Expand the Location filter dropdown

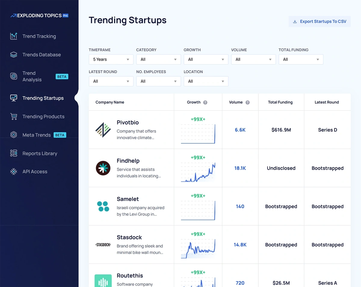[x=206, y=81]
